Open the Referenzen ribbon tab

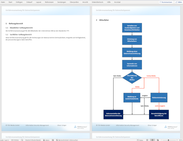tap(49, 2)
